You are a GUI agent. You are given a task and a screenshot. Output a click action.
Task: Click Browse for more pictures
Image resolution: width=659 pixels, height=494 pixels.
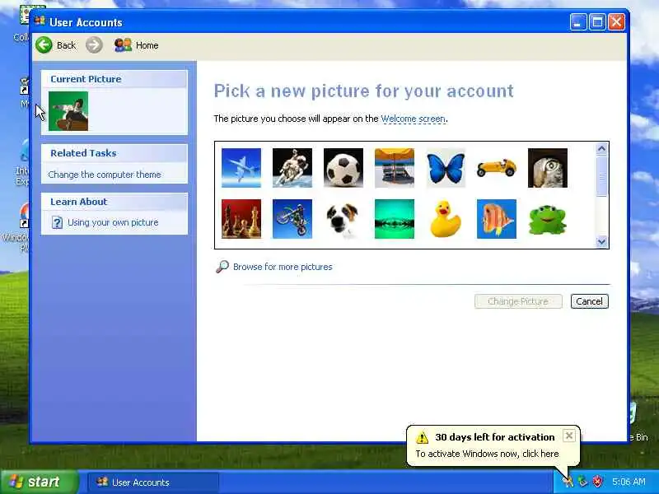pos(283,267)
